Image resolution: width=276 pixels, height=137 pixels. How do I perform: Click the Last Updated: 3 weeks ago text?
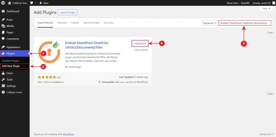point(134,77)
